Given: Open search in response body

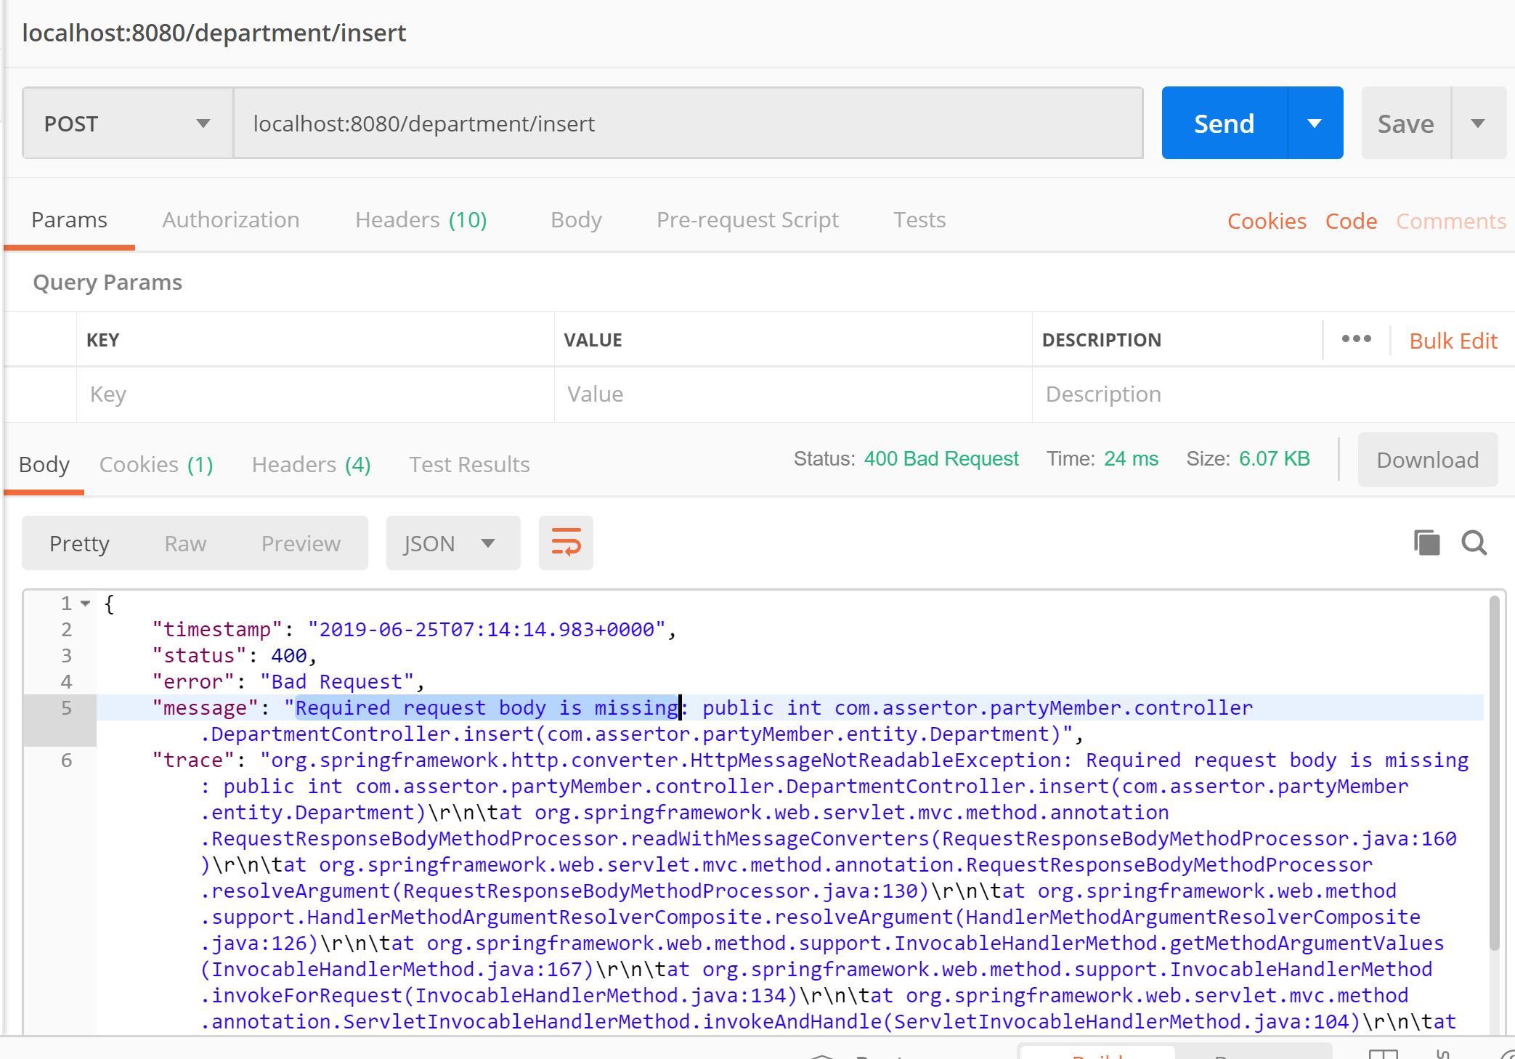Looking at the screenshot, I should pyautogui.click(x=1474, y=543).
